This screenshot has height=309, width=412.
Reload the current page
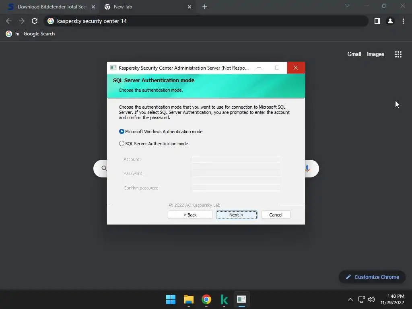35,21
